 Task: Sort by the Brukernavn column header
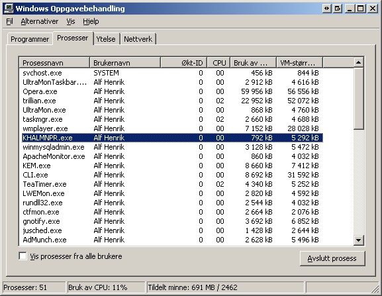[125, 63]
